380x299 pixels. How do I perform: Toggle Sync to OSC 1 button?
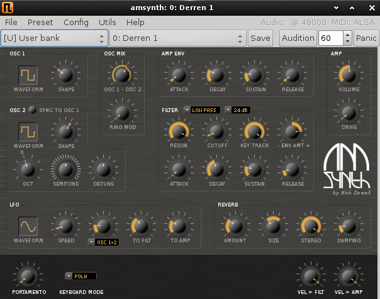click(x=32, y=110)
